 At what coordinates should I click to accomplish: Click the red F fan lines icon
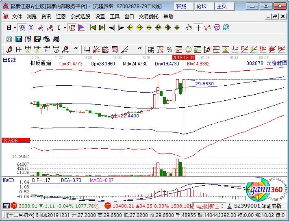click(244, 50)
